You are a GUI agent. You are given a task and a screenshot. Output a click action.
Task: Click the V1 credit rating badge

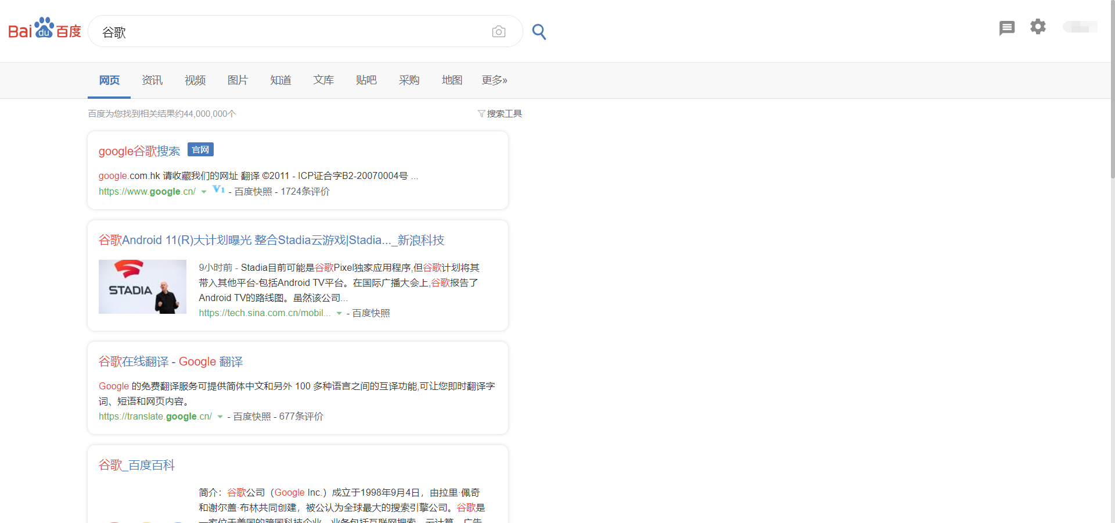(x=218, y=189)
